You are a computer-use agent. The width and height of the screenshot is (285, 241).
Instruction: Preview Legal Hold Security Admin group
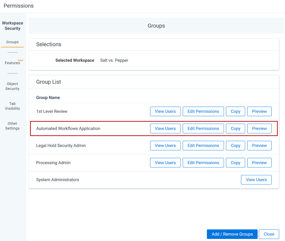[x=259, y=145]
